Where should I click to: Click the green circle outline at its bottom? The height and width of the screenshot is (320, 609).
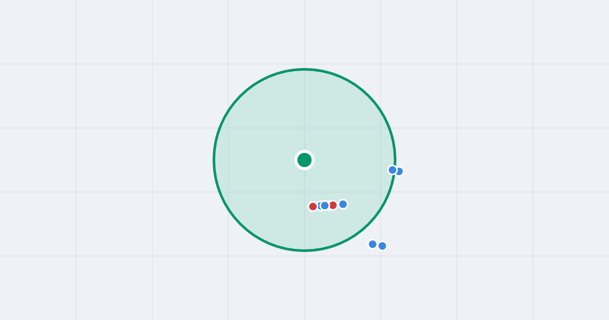tap(304, 250)
